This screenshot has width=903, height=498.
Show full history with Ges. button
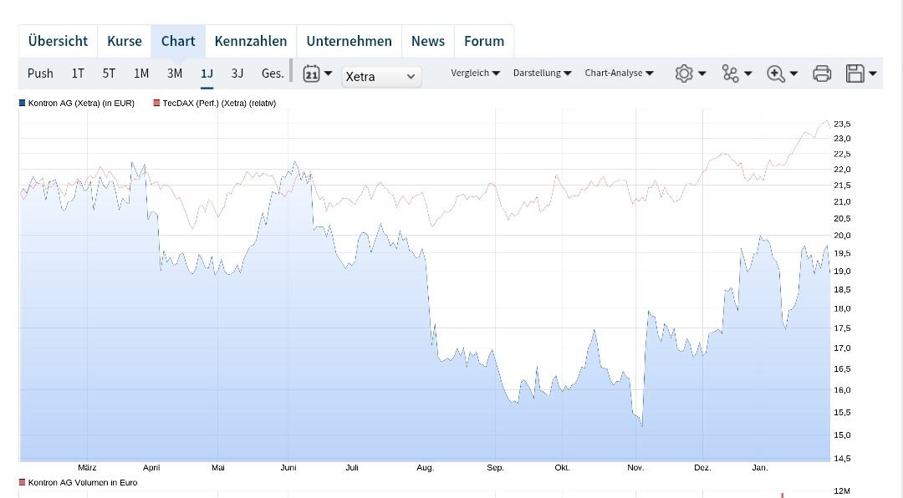click(x=272, y=74)
